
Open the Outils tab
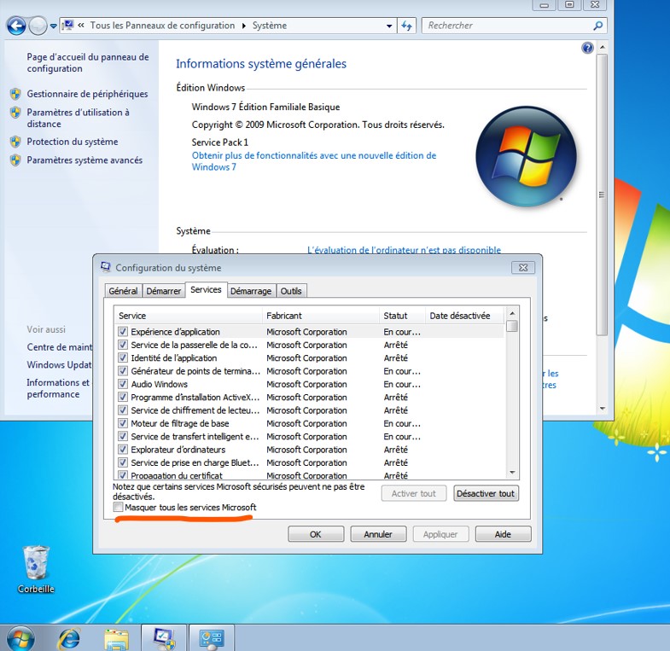tap(291, 291)
